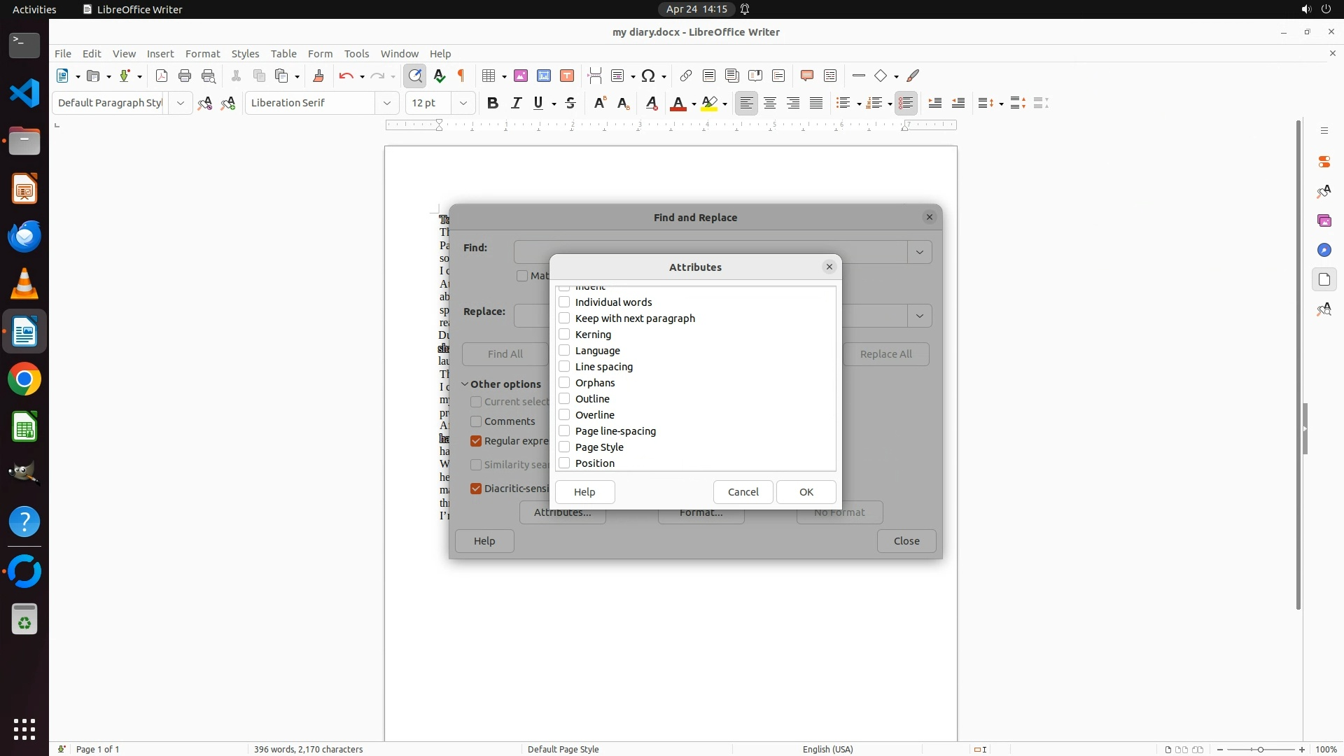Expand the Liberation Serif font name list
This screenshot has width=1344, height=756.
[x=386, y=103]
